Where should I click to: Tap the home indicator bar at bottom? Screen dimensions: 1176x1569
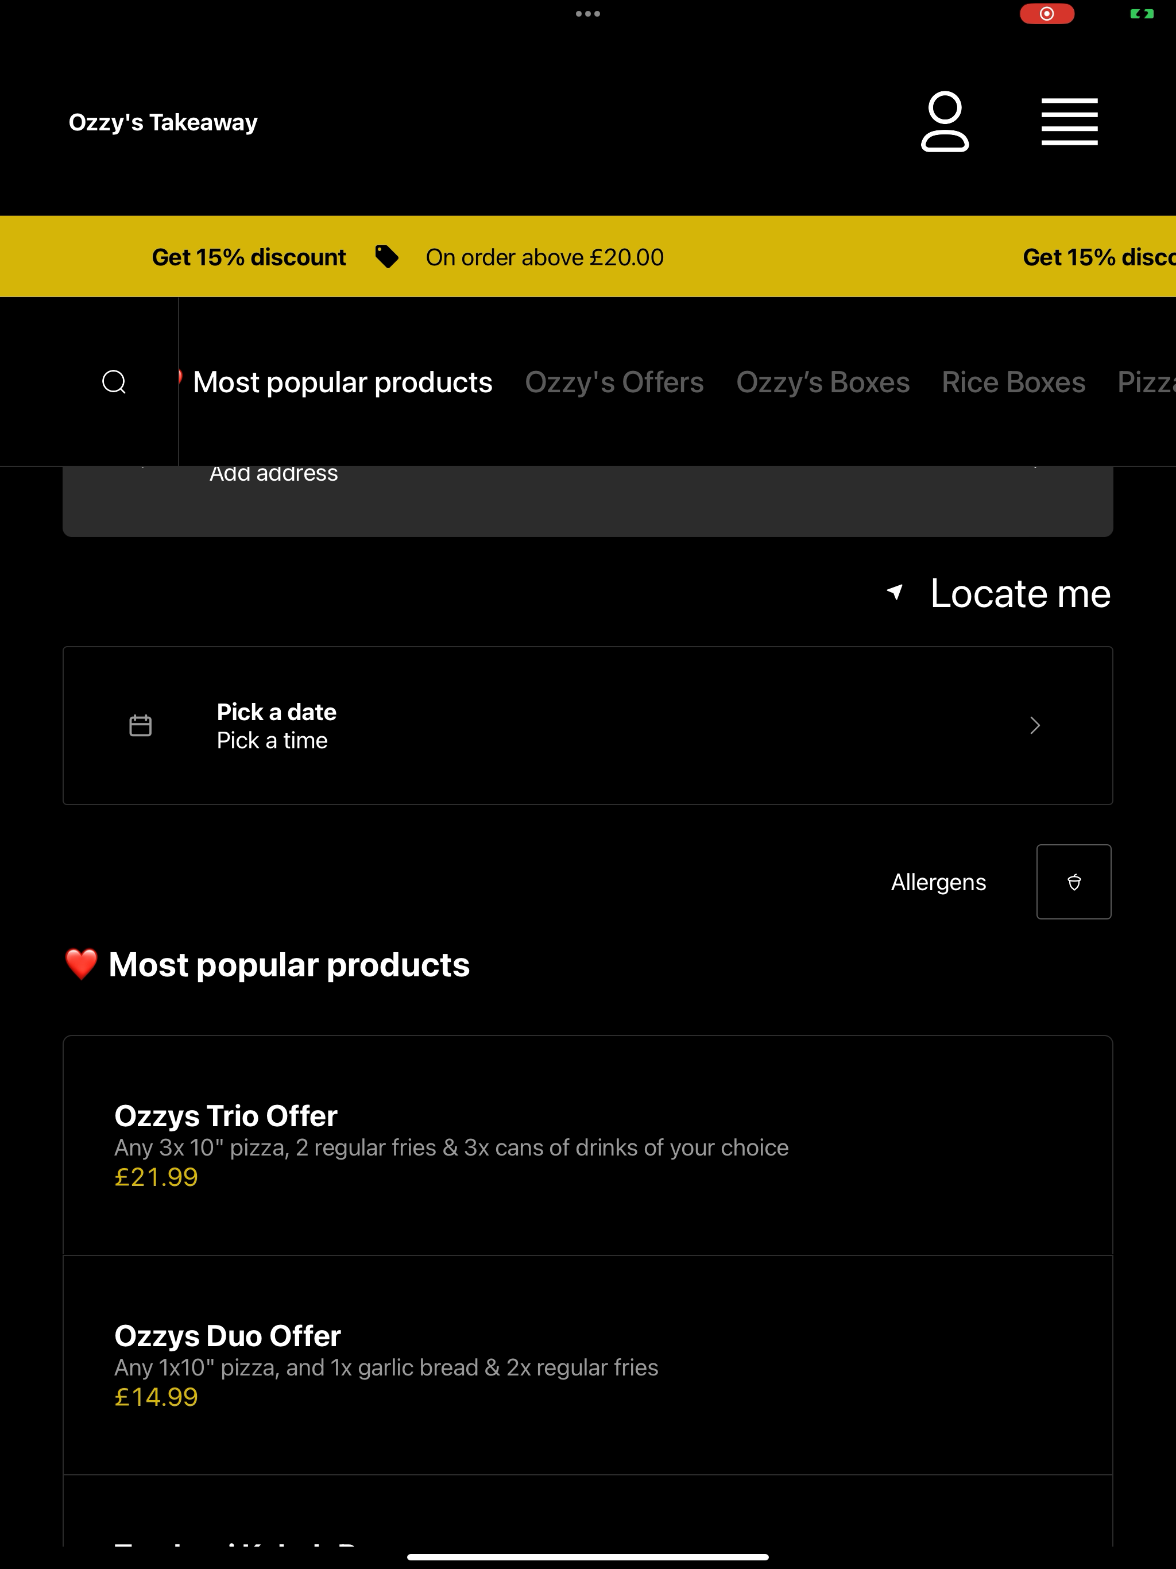tap(588, 1558)
